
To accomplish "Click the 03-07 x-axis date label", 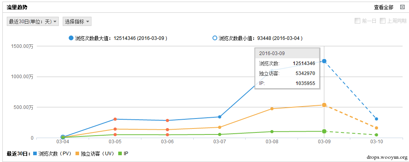I will pos(219,142).
